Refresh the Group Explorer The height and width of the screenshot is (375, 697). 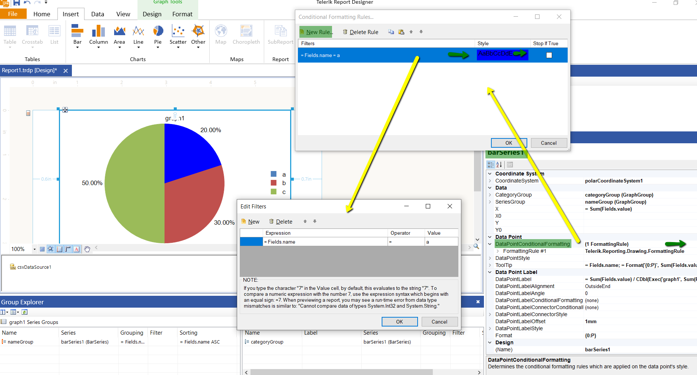pos(24,312)
